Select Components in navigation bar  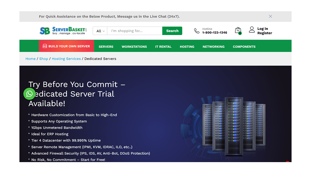pyautogui.click(x=244, y=47)
